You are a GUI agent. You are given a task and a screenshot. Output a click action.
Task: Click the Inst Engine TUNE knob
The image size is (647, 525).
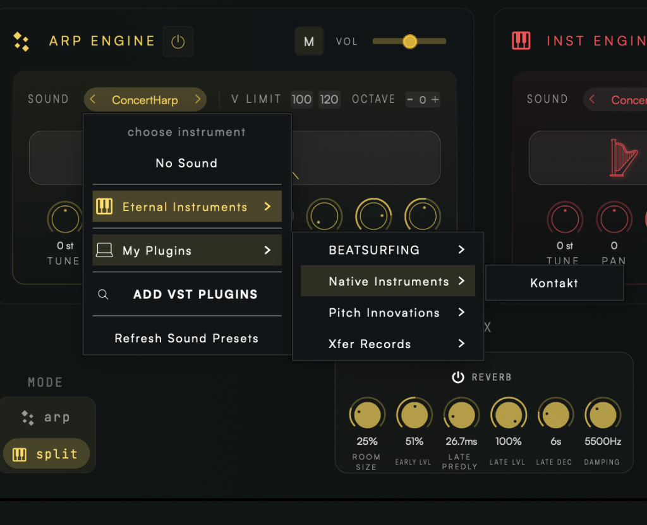tap(565, 219)
